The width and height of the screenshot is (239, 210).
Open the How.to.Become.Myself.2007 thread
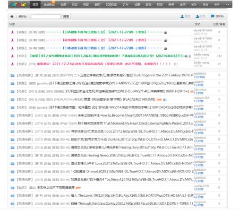pos(135,115)
